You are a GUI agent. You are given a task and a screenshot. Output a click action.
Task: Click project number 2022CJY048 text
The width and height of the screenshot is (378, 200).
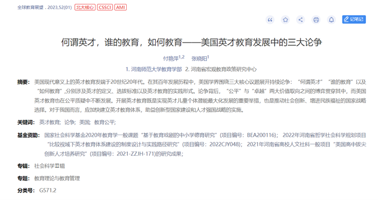[225, 144]
